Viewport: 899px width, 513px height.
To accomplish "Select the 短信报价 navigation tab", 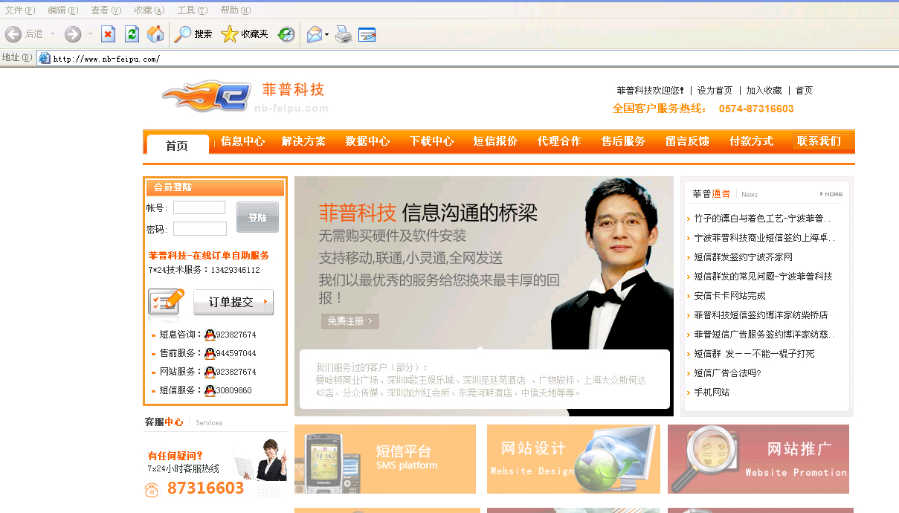I will (495, 141).
